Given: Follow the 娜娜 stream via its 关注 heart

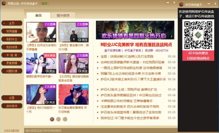Looking at the screenshot, I should 50,71.
